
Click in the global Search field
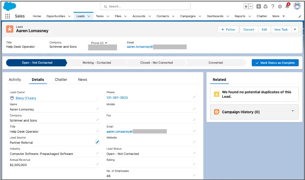(145, 6)
